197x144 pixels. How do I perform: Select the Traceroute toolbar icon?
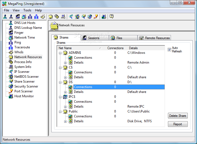pyautogui.click(x=36, y=17)
